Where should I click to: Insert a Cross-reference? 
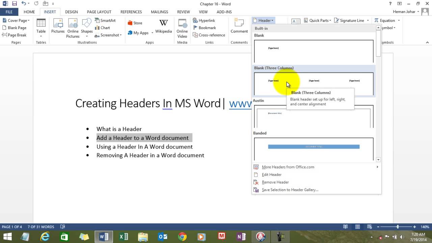(209, 35)
